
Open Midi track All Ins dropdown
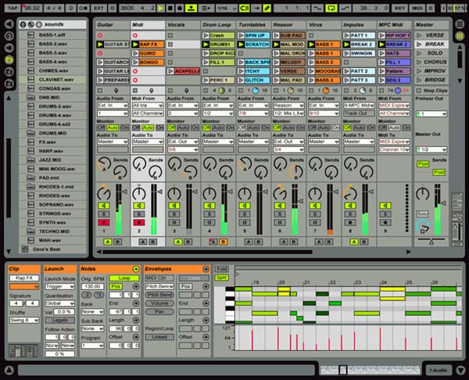(x=148, y=106)
